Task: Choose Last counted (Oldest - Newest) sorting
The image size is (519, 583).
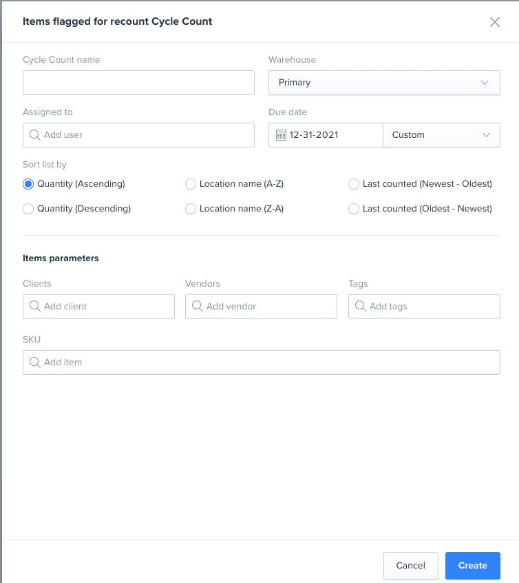Action: click(x=354, y=208)
